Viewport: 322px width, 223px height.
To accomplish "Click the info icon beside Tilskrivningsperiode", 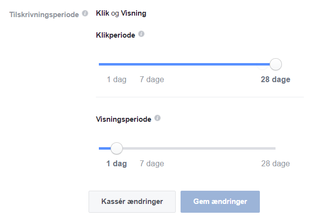I will tap(85, 14).
